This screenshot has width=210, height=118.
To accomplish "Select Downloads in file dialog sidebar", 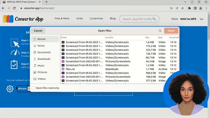I will [x=45, y=59].
